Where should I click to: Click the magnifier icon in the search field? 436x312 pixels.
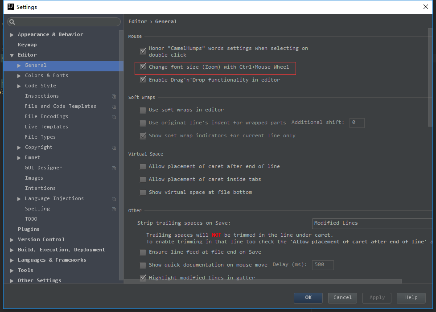(x=12, y=22)
